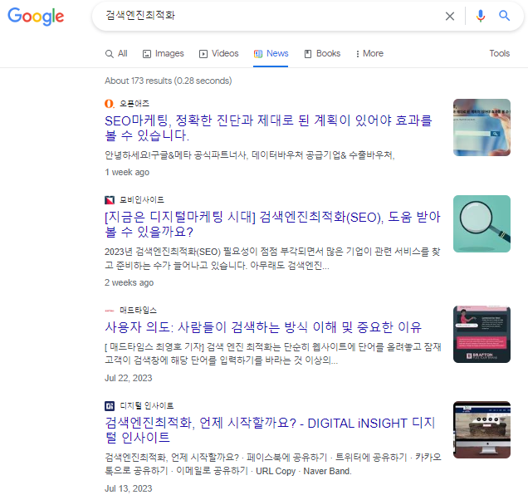528x495 pixels.
Task: Click the About 173 results text
Action: (x=168, y=81)
